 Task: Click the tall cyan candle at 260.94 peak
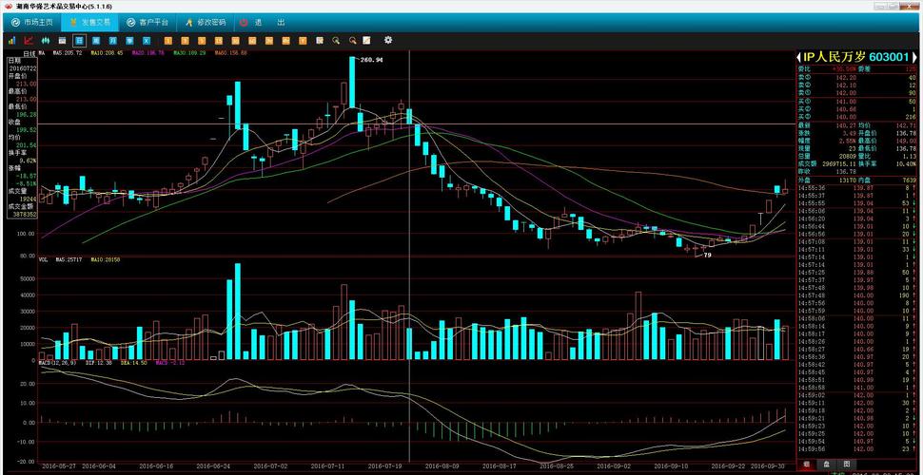pyautogui.click(x=352, y=83)
